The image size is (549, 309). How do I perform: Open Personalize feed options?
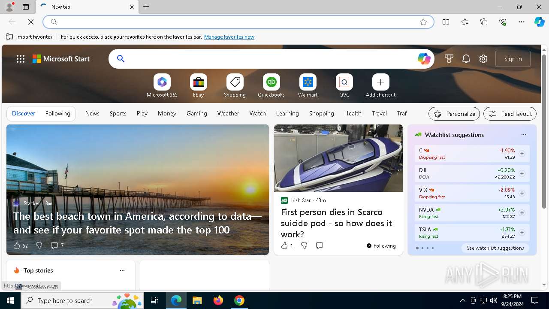coord(454,114)
